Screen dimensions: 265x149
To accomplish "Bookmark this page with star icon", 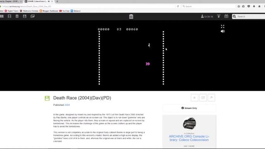I will pyautogui.click(x=238, y=7).
